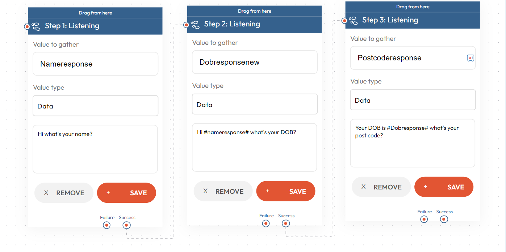
Task: Click the Step 3 input connector dot
Action: pos(345,21)
